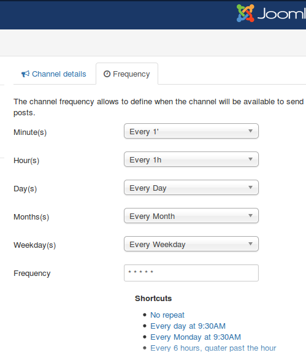Open the Minute(s) dropdown showing Every 1'
Viewport: 306px width, 352px height.
pos(191,131)
